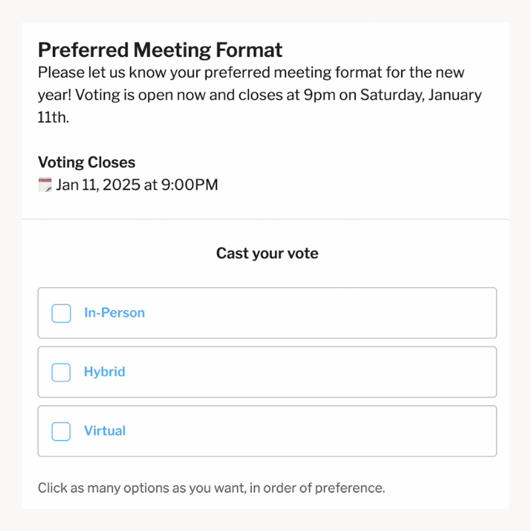Tick the Virtual checkbox
Viewport: 531px width, 531px height.
(x=61, y=431)
